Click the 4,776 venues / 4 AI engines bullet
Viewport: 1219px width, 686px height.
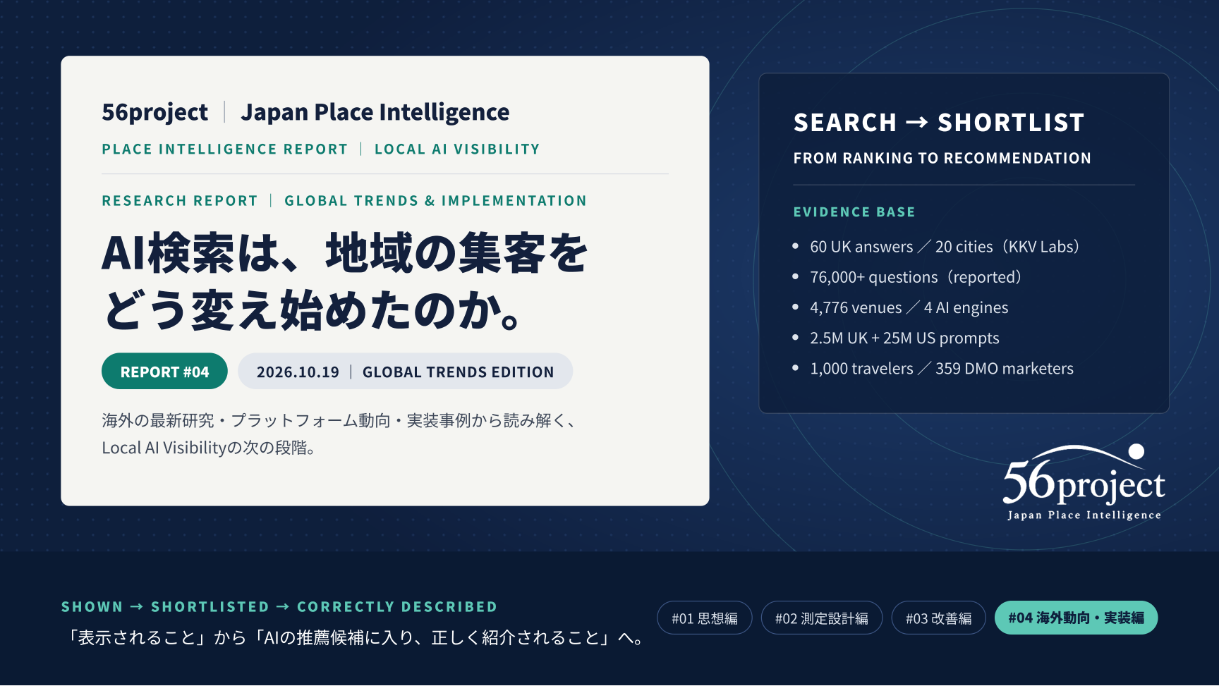point(901,307)
